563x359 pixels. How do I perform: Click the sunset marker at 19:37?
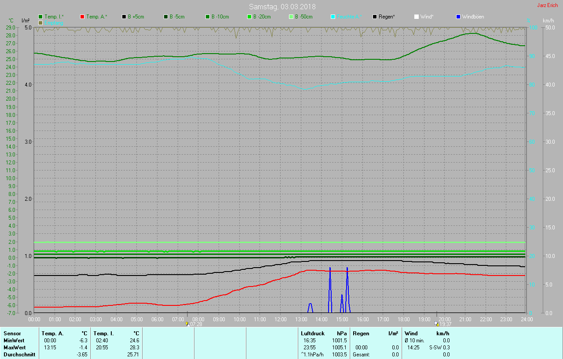pos(436,324)
